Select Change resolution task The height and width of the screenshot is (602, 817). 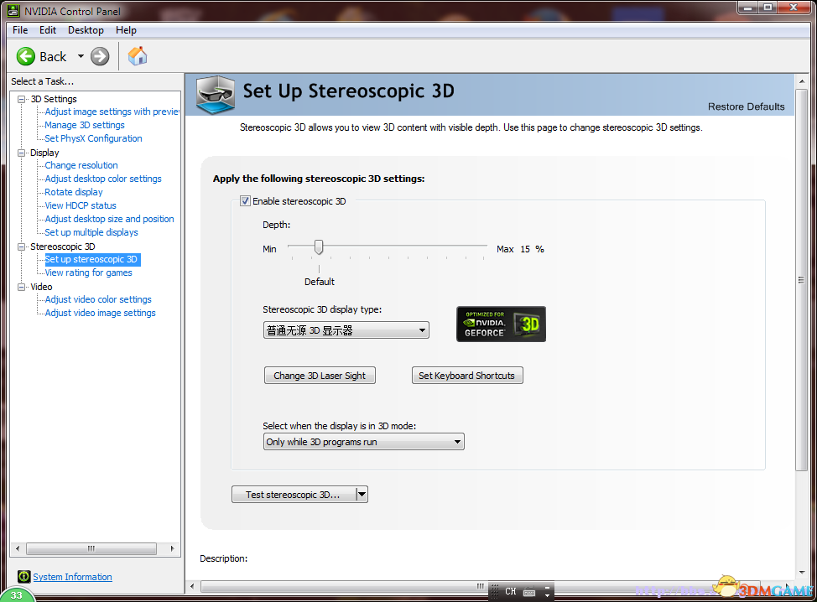(81, 165)
